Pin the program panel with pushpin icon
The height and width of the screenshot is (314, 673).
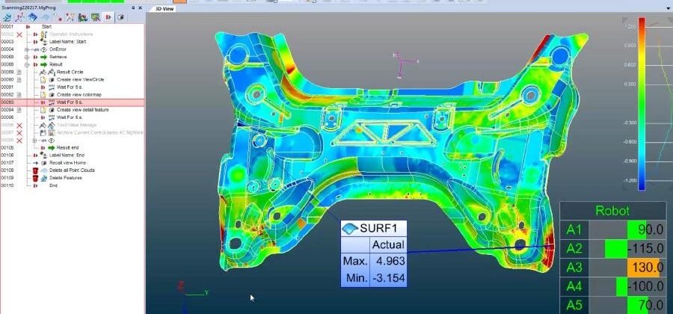[132, 7]
